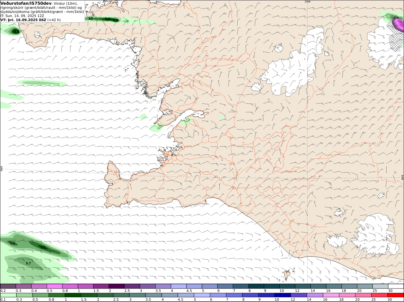Pick the 25 light grey sleet/snow swatch
The height and width of the screenshot is (302, 404).
tap(381, 286)
